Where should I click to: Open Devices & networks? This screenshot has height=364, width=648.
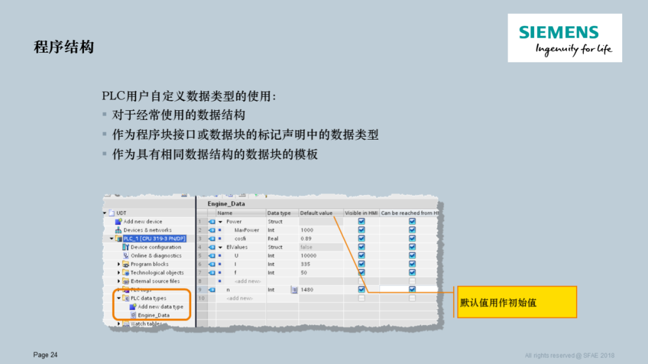[x=139, y=230]
